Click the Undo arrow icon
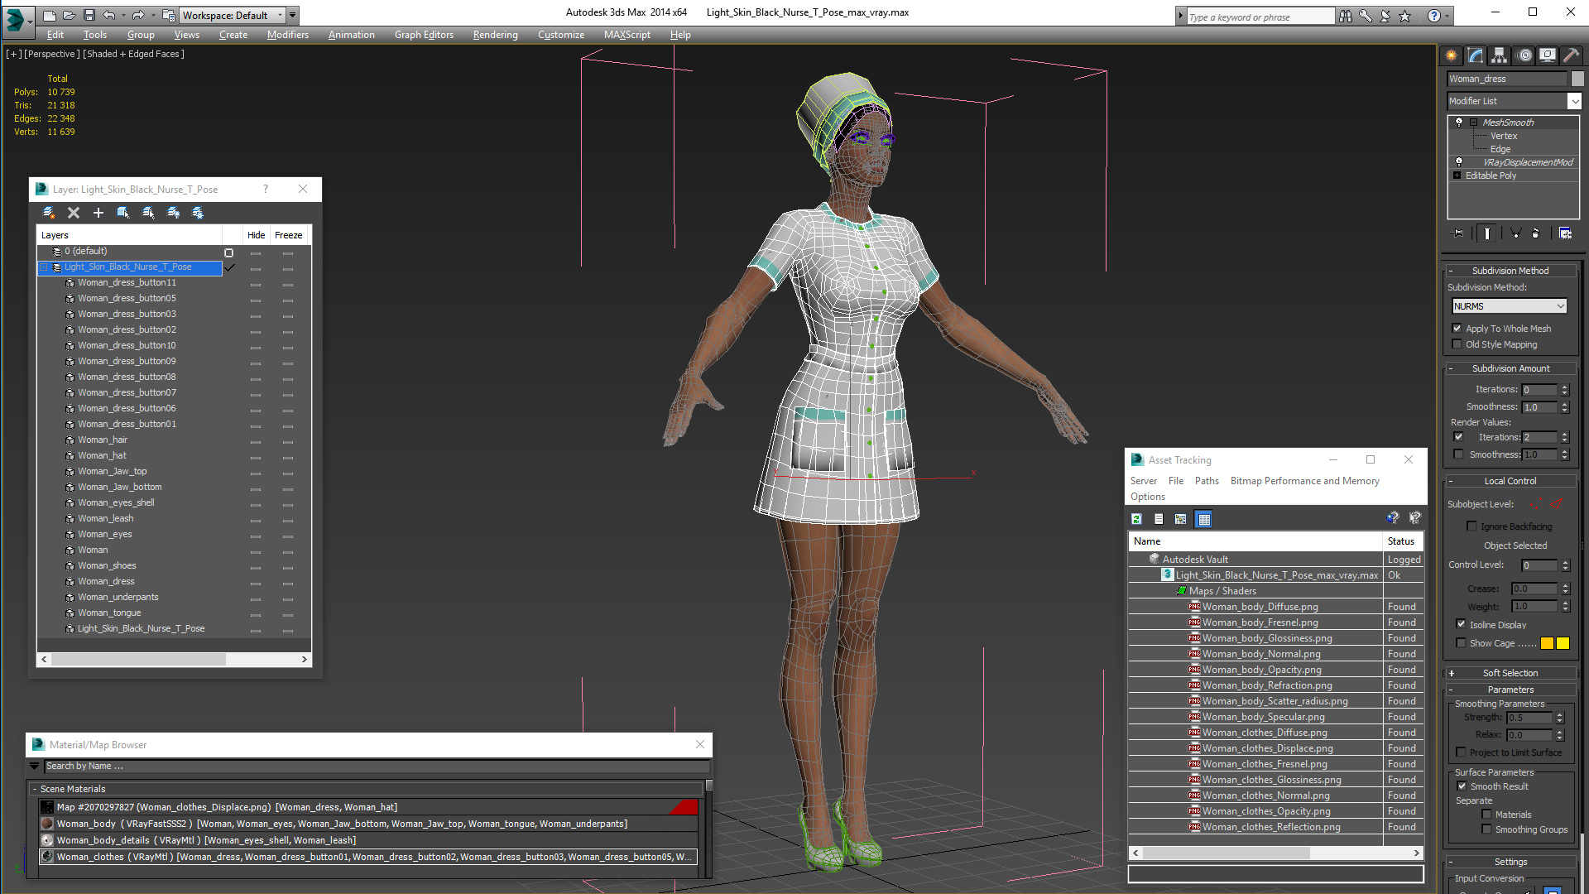 pyautogui.click(x=109, y=15)
